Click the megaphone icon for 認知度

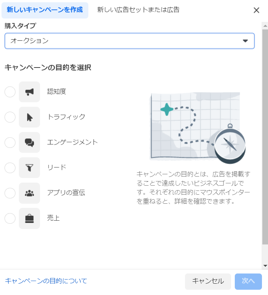[29, 92]
